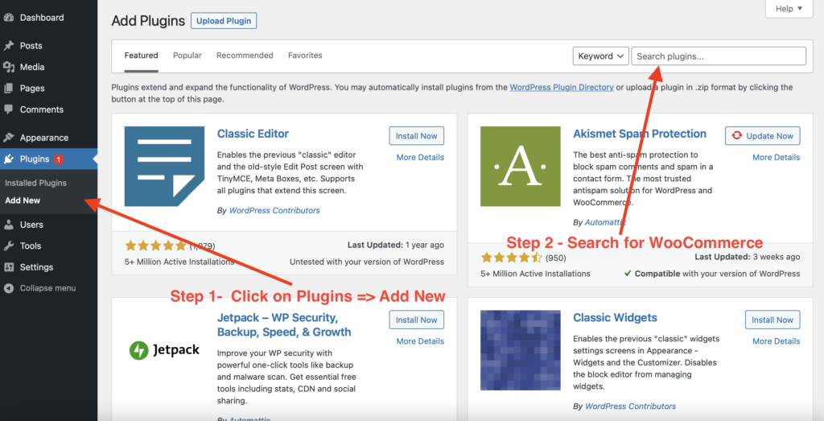Image resolution: width=824 pixels, height=421 pixels.
Task: Click the Settings sliders icon
Action: (x=9, y=267)
